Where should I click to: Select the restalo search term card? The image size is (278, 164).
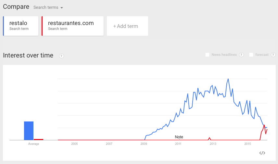21,26
